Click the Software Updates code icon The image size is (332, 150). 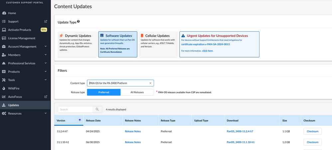click(x=102, y=35)
